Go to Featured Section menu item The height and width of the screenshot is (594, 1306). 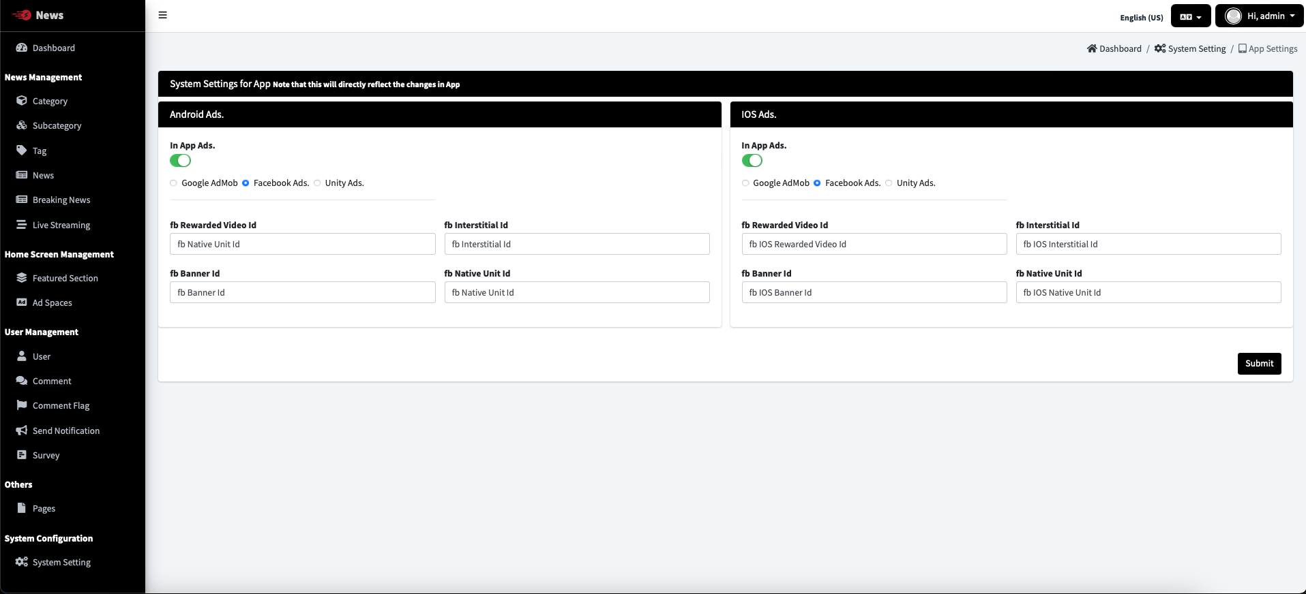[65, 279]
